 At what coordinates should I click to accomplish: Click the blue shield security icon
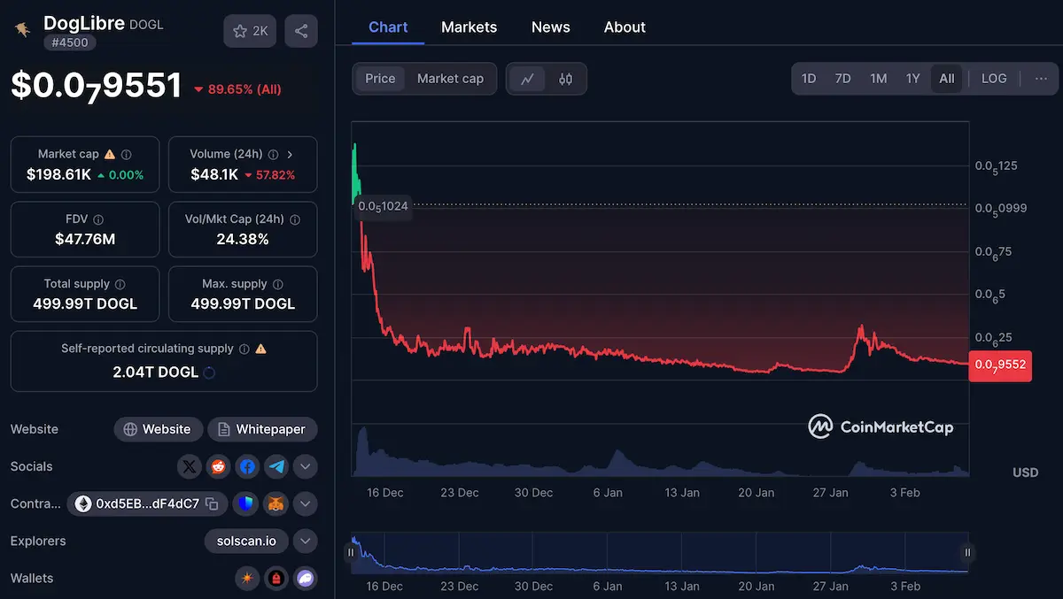point(245,504)
